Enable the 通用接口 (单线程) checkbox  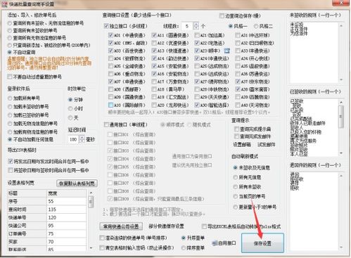pos(106,124)
